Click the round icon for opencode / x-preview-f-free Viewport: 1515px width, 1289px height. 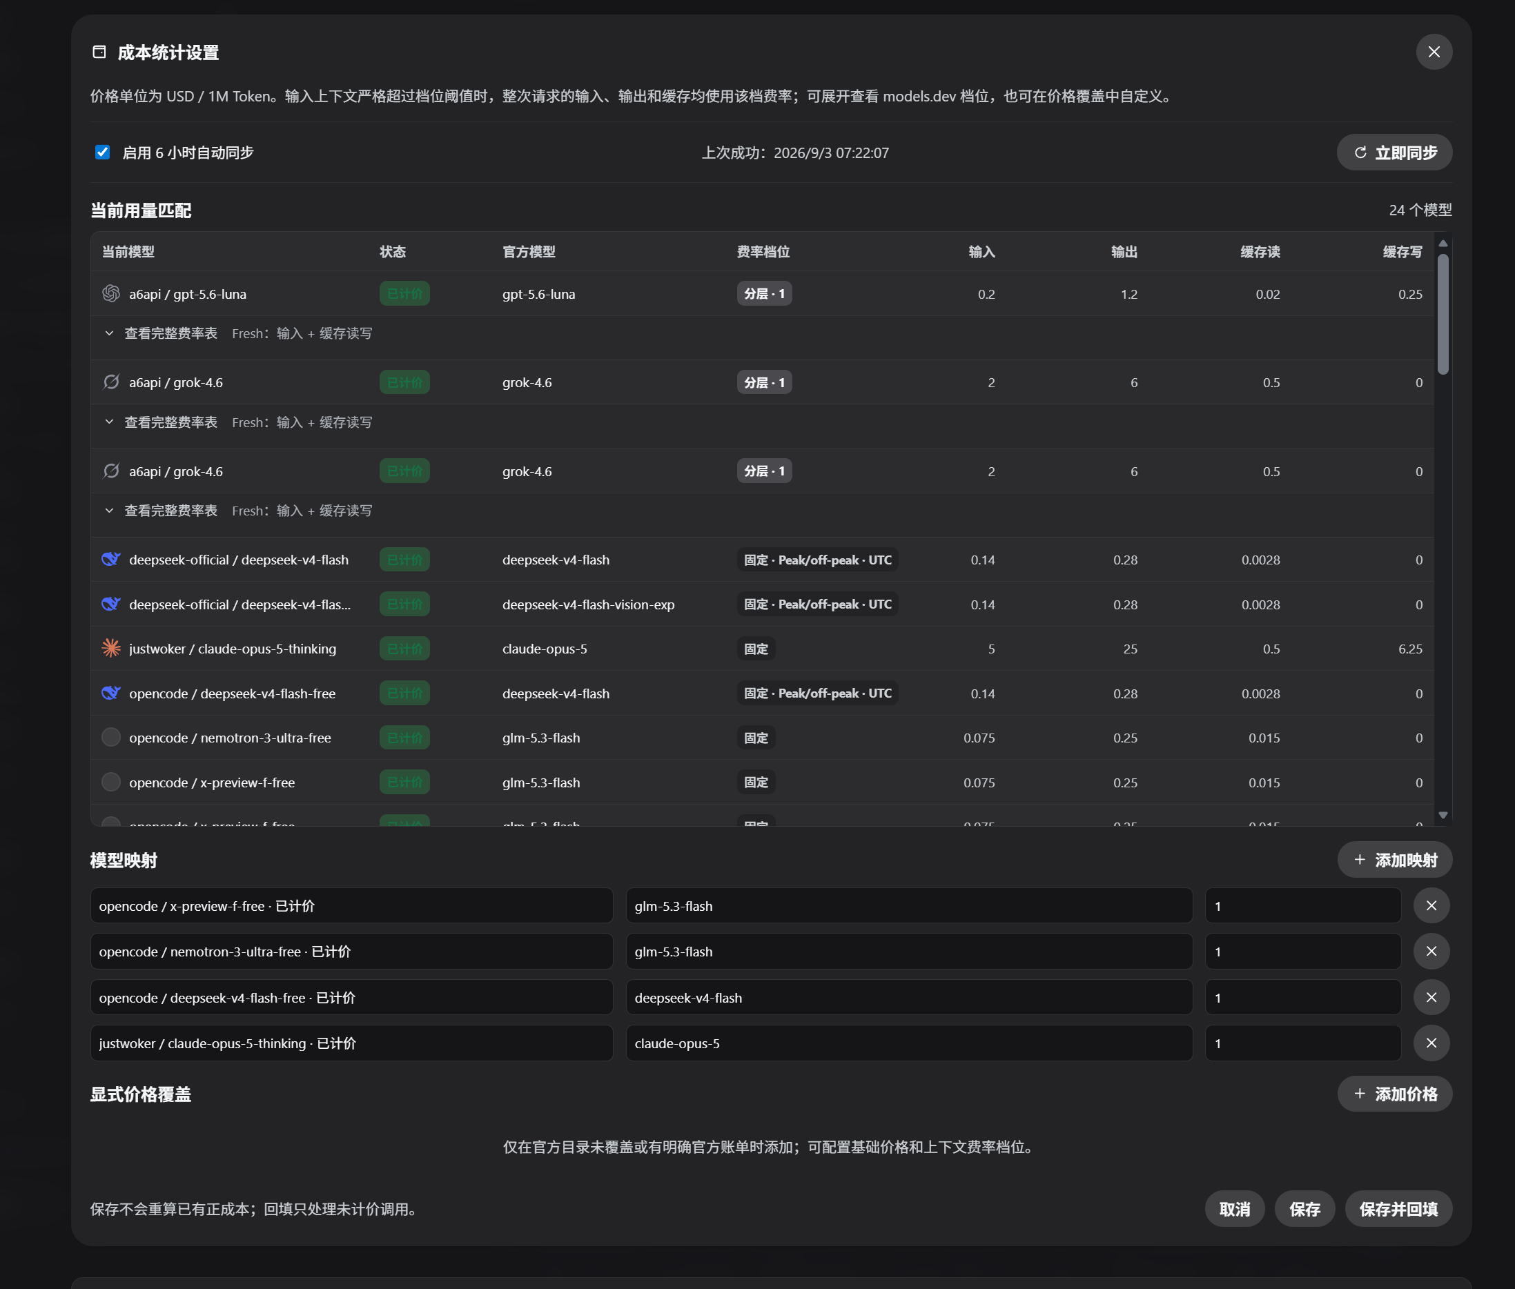pyautogui.click(x=111, y=782)
